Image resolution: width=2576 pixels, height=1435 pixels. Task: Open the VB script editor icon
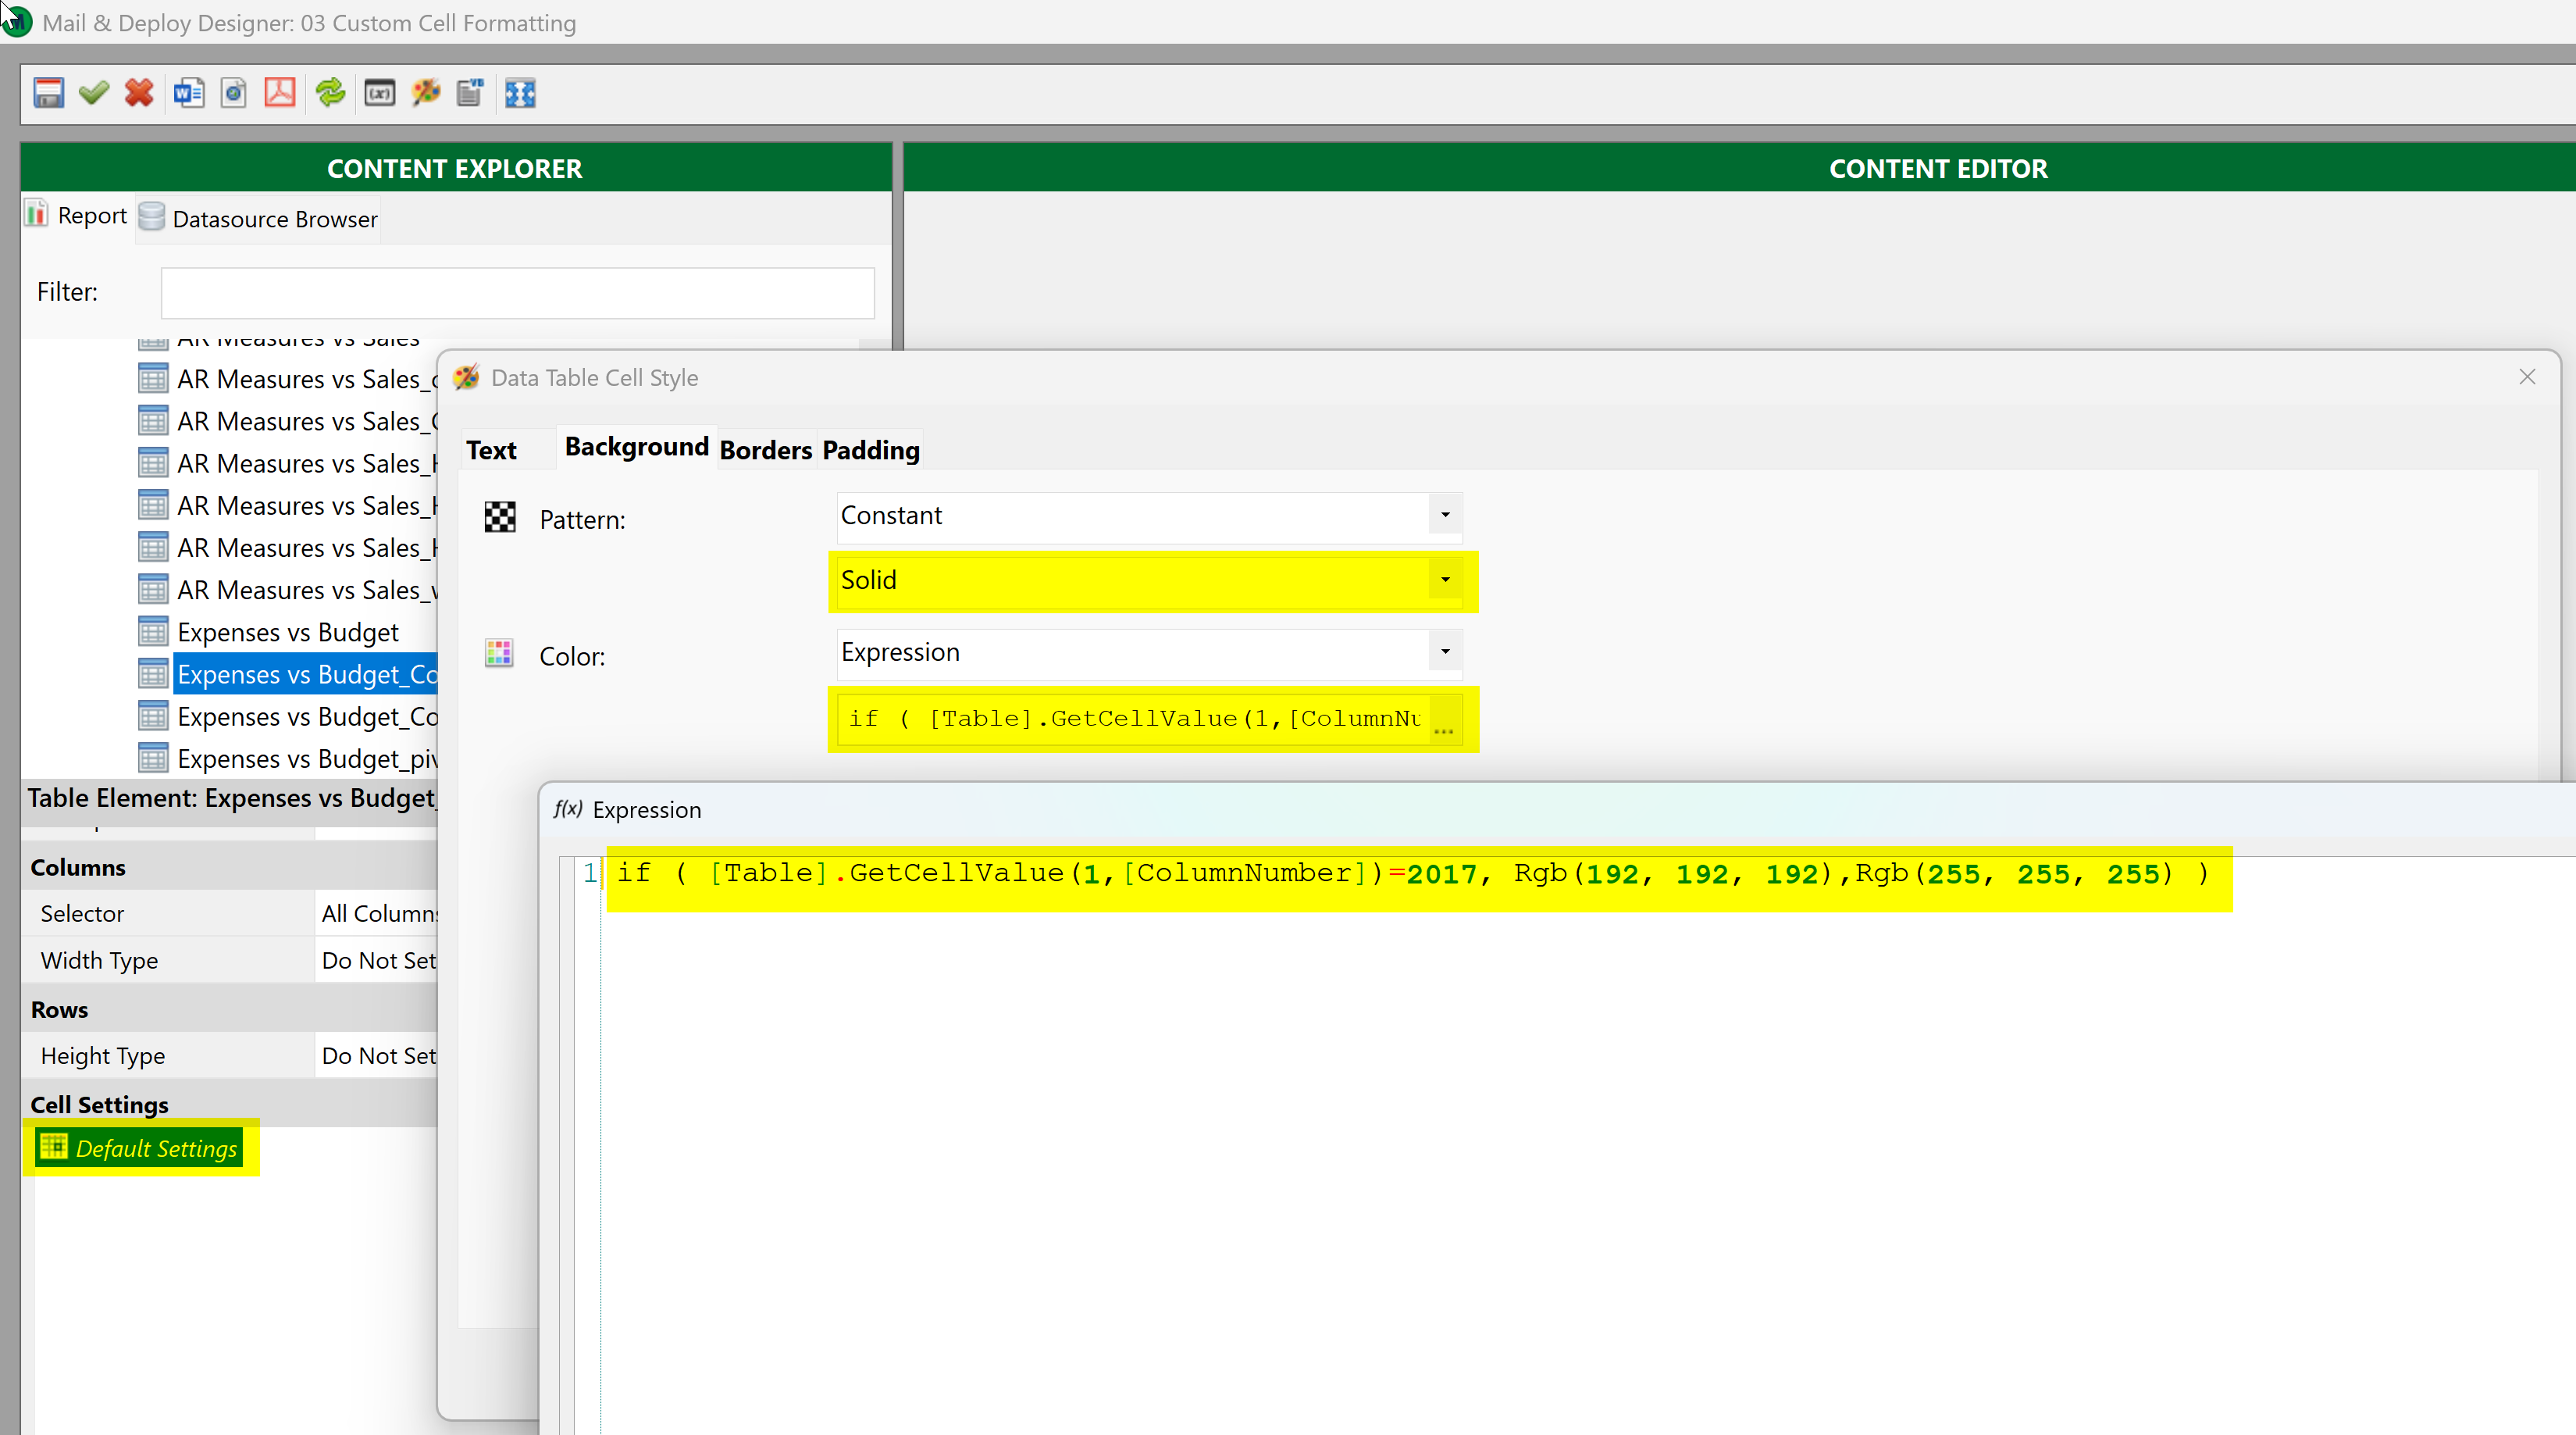[470, 93]
